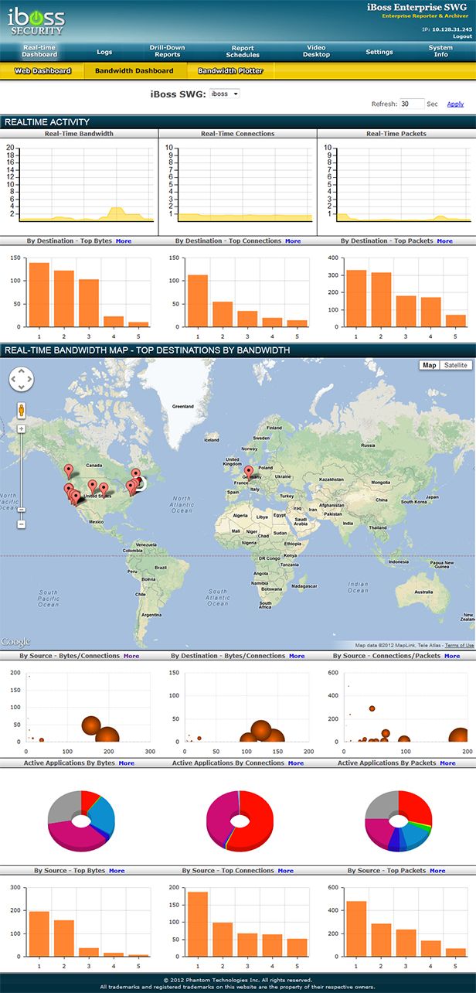This screenshot has height=993, width=476.
Task: Click into the Refresh seconds field
Action: tap(412, 104)
